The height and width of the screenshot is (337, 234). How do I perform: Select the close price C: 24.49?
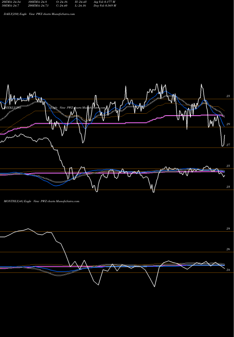point(62,6)
